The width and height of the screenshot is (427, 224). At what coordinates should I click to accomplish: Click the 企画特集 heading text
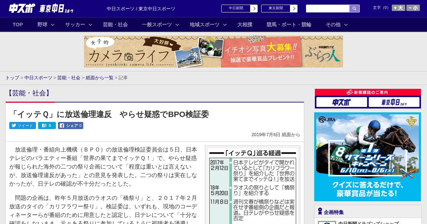point(334,212)
